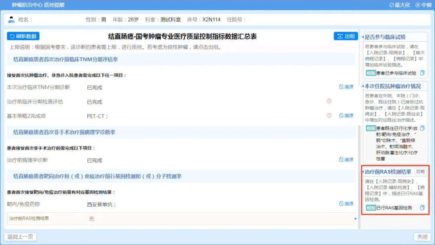This screenshot has width=435, height=245.
Task: Click warning icon on 治疗前临床分期检查评估 row
Action: click(x=329, y=101)
